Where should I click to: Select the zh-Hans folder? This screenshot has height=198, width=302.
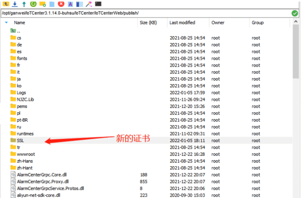[25, 161]
